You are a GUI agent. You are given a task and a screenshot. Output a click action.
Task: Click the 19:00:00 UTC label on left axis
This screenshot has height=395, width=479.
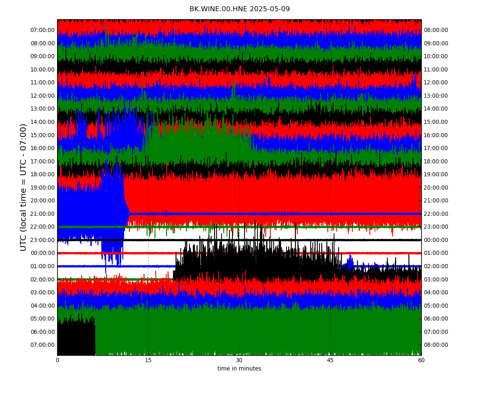42,188
